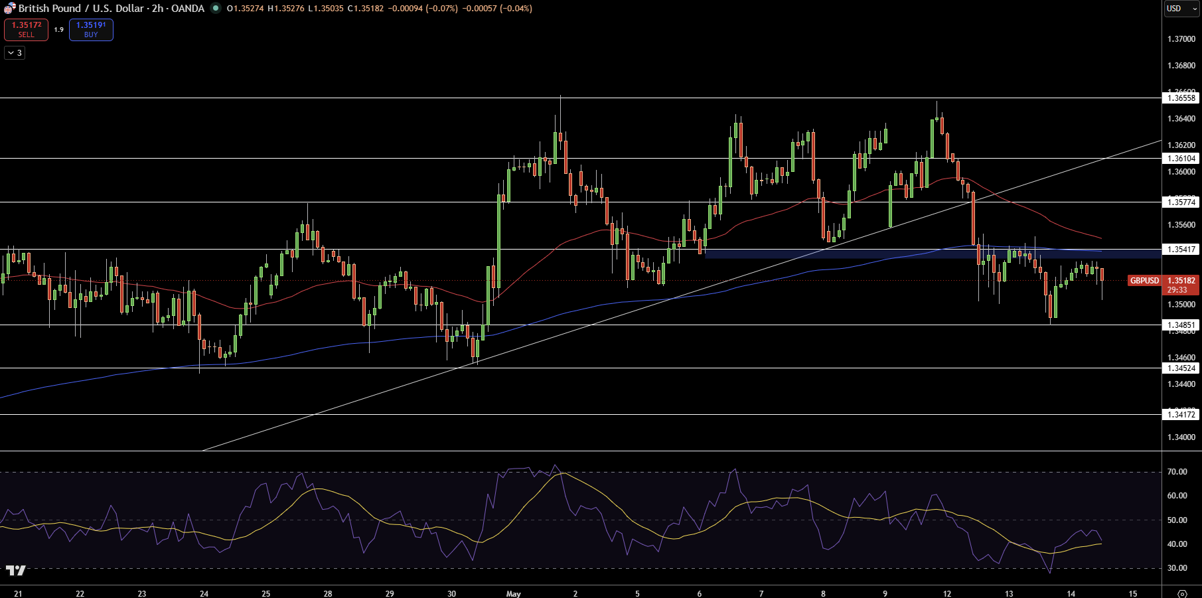Viewport: 1202px width, 598px height.
Task: Open chart settings gear icon
Action: pyautogui.click(x=1181, y=593)
